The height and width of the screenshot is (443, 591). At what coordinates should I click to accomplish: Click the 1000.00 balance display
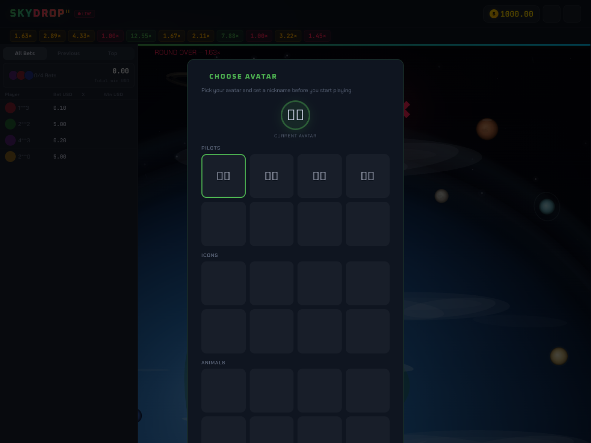[516, 14]
